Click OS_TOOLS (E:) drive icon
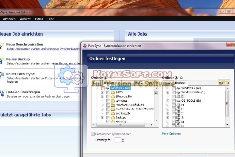Viewport: 235px width, 157px height. coord(178,101)
